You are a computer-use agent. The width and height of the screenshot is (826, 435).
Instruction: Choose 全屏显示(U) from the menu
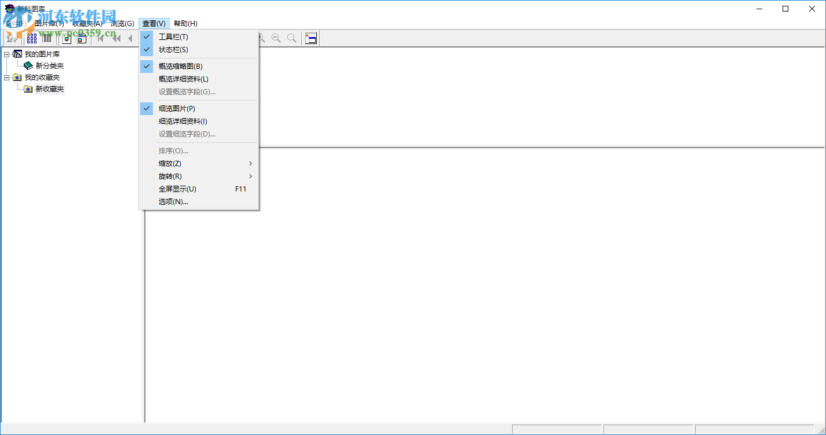(x=199, y=189)
